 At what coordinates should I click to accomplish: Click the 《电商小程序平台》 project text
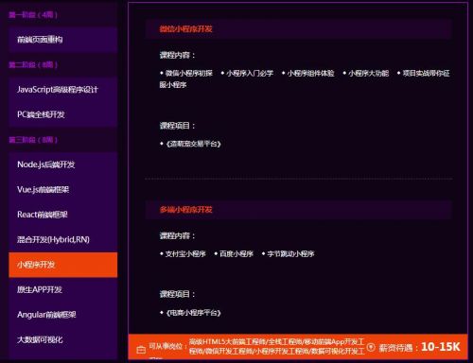[193, 313]
